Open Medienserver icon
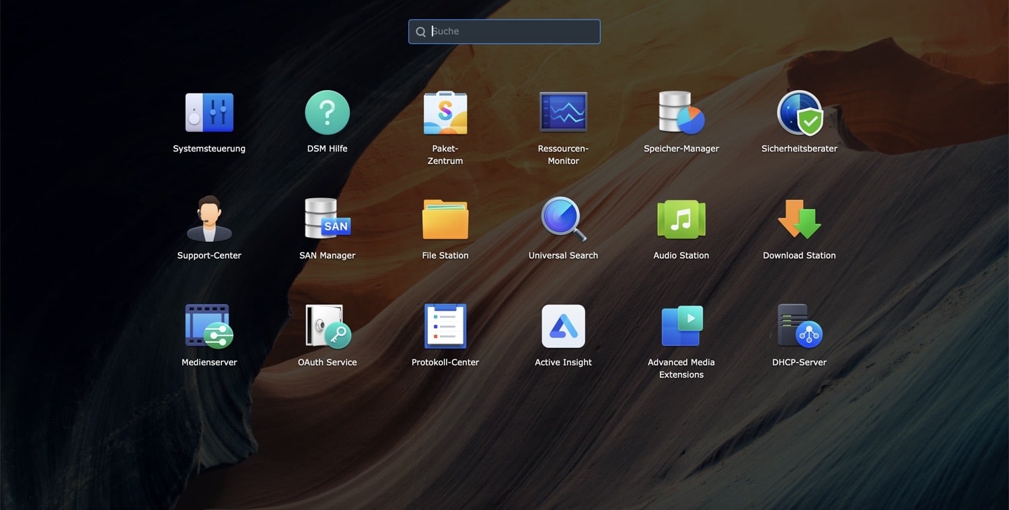 click(209, 327)
